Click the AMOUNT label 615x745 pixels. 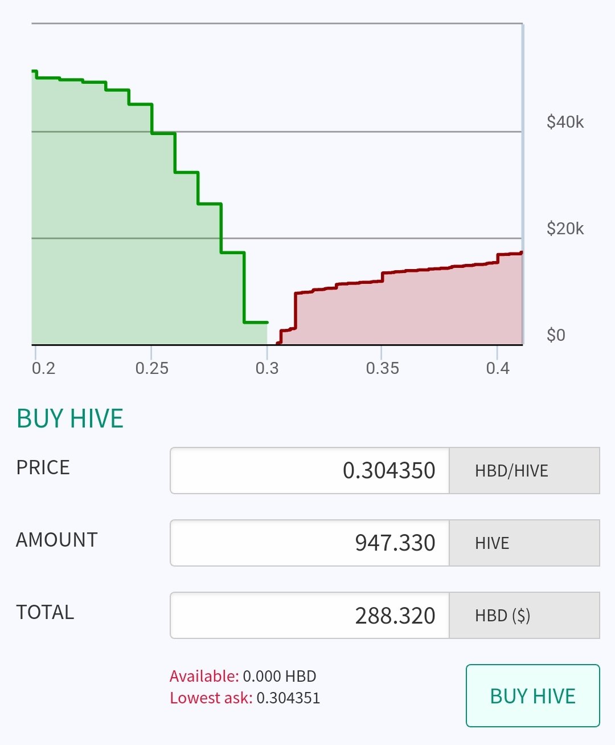tap(57, 540)
